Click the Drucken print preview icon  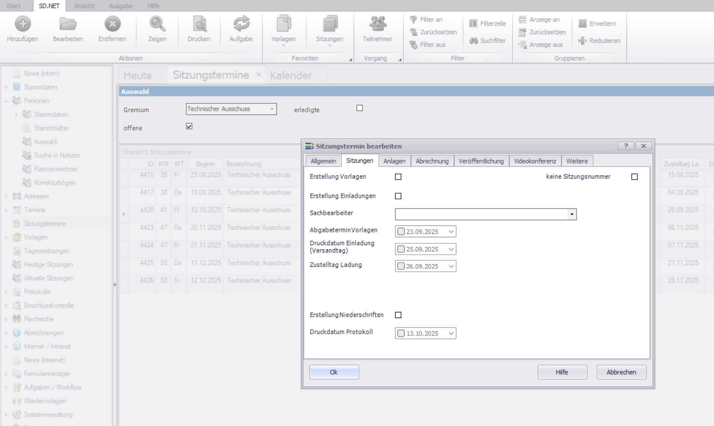coord(199,24)
